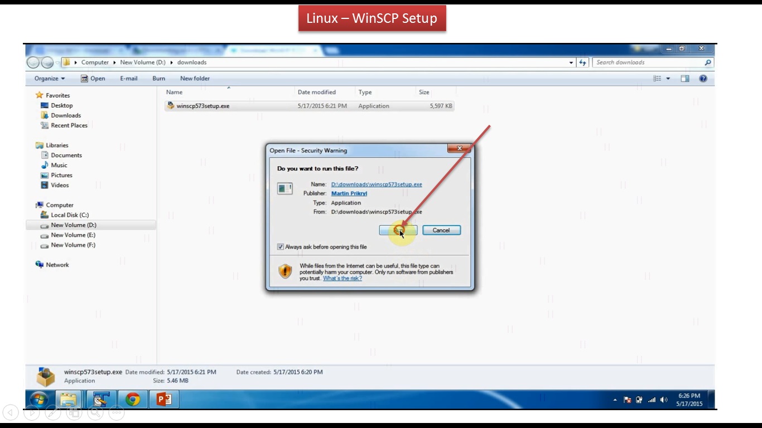Click the winscp573setup.exe file icon in the list
The width and height of the screenshot is (762, 428).
tap(171, 105)
